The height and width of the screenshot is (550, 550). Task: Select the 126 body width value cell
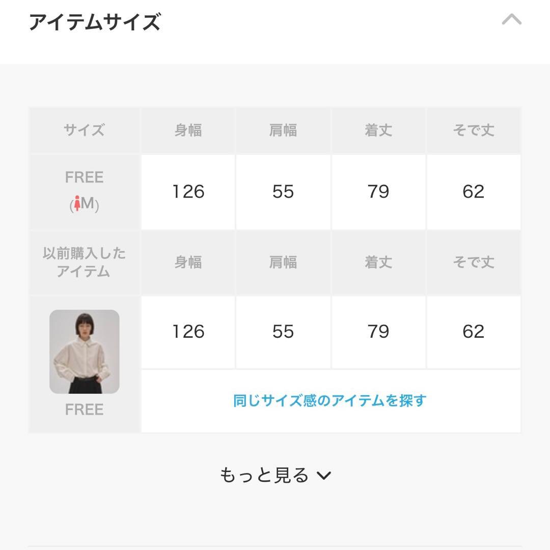188,192
